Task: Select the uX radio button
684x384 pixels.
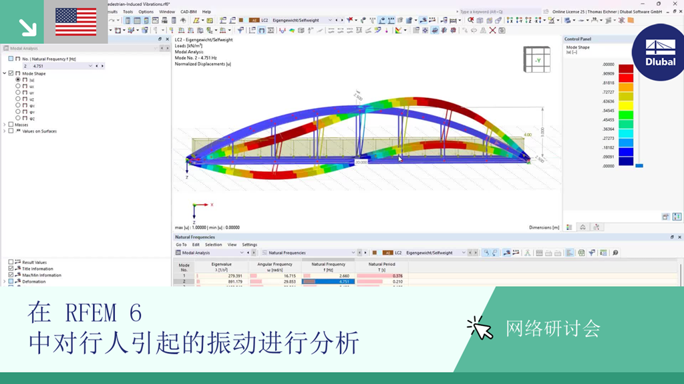Action: (18, 86)
